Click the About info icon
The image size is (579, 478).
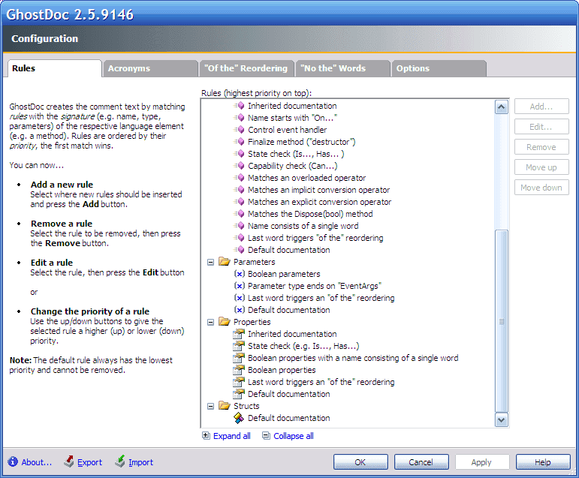[13, 461]
